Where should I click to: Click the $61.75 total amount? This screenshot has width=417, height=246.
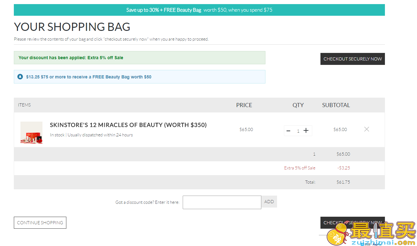[343, 182]
